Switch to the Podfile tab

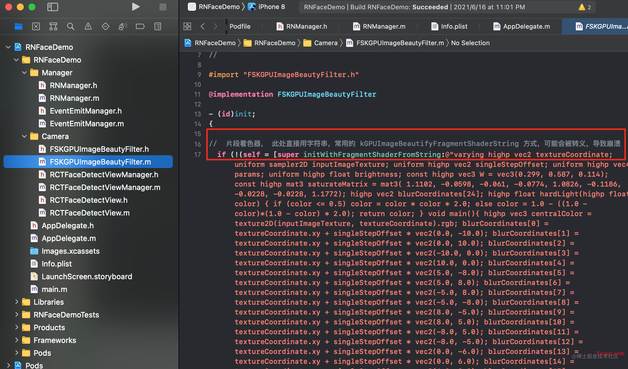click(x=240, y=26)
